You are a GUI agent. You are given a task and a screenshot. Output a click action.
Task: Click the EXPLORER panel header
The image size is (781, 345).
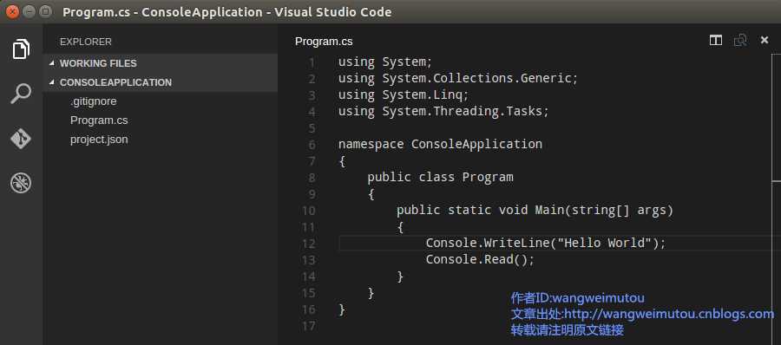click(86, 42)
